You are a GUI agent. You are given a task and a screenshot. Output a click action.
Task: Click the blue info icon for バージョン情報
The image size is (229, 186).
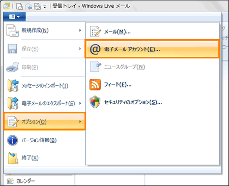[x=12, y=140]
